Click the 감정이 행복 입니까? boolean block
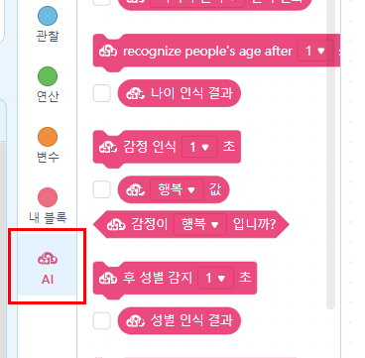 (x=191, y=224)
